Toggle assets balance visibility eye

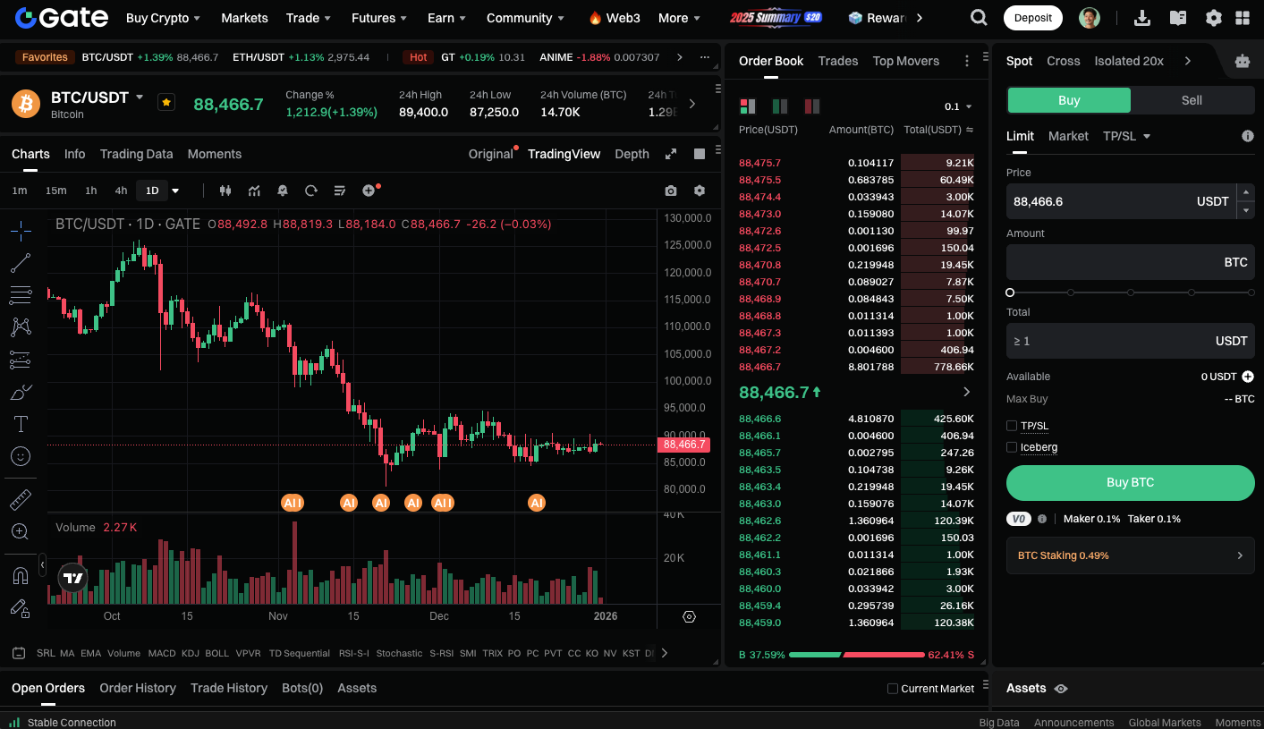1061,689
